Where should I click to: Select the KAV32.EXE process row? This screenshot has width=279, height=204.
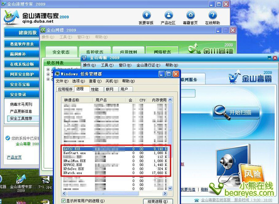click(x=115, y=149)
